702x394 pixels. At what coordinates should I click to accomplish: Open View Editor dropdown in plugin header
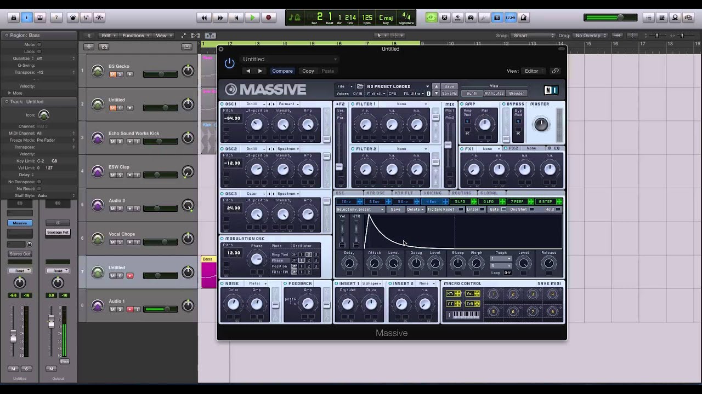pyautogui.click(x=534, y=71)
